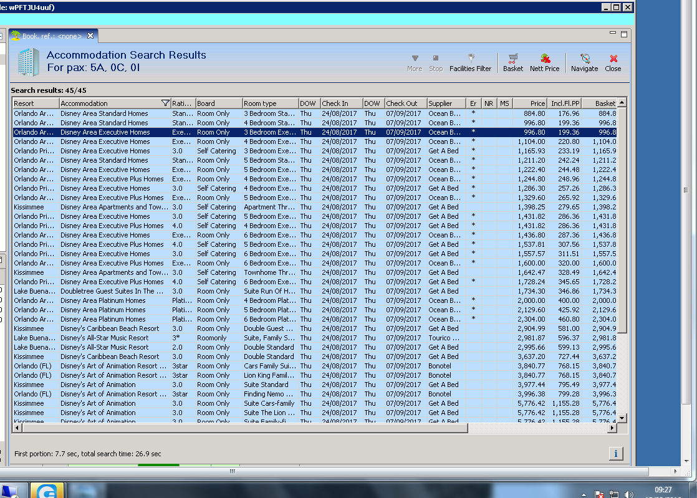This screenshot has width=697, height=498.
Task: Click the MS column header
Action: [x=504, y=103]
